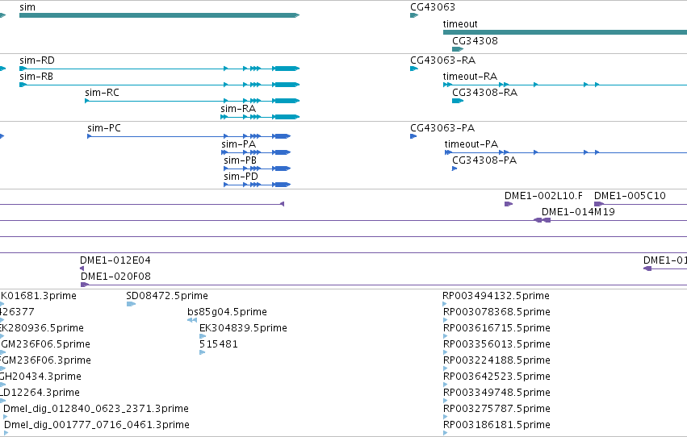
Task: Click the CG43063 gene arrow
Action: pos(414,15)
